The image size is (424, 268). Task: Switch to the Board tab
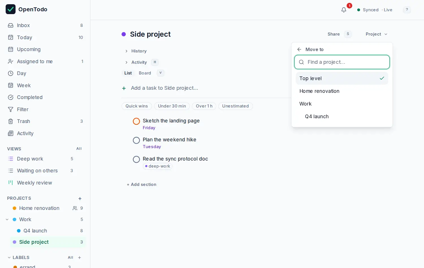145,73
